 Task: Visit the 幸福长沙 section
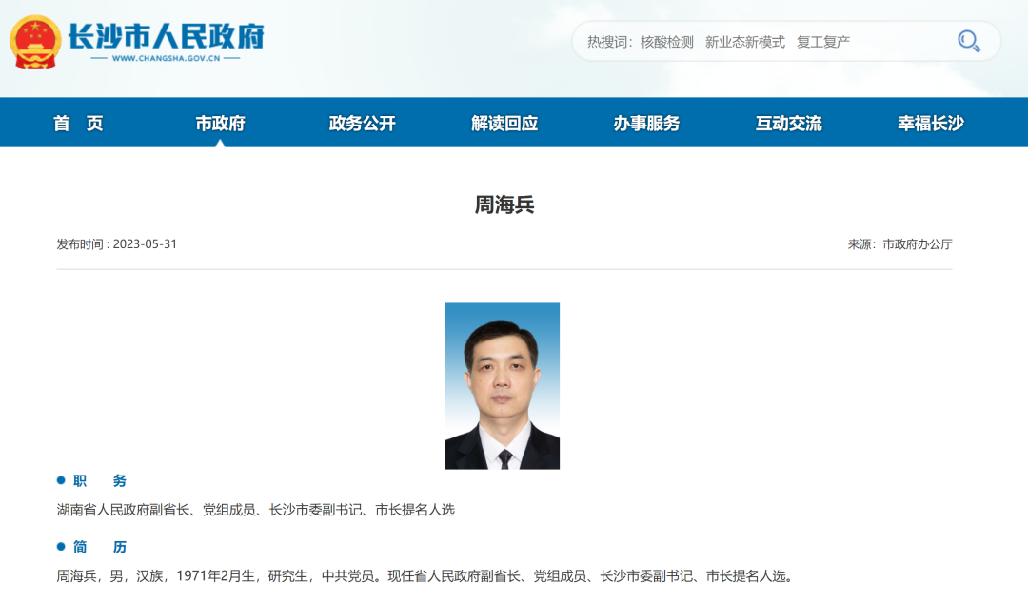tap(930, 123)
